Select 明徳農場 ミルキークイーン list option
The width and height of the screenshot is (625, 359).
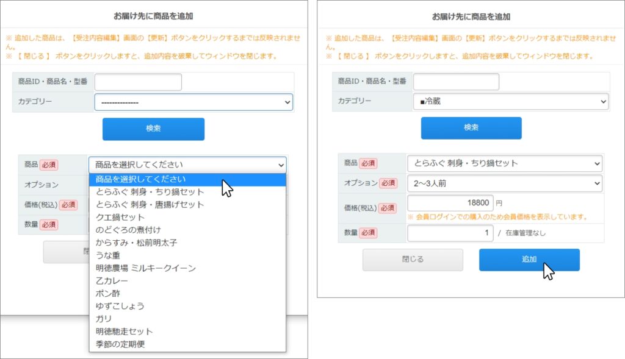[x=145, y=268]
